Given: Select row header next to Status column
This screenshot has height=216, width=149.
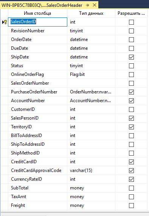Looking at the screenshot, I should (5, 66).
